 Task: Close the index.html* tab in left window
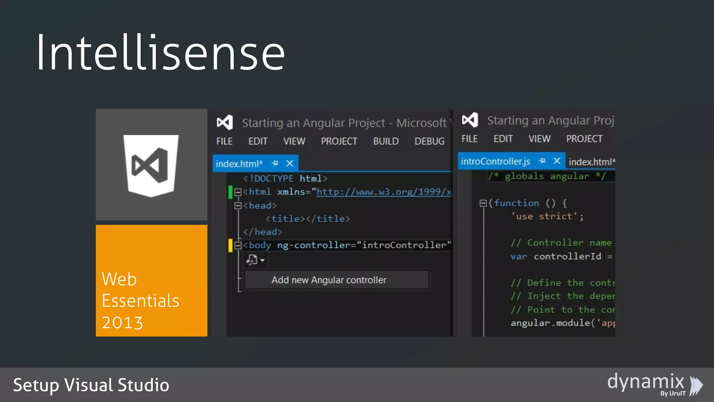click(290, 163)
